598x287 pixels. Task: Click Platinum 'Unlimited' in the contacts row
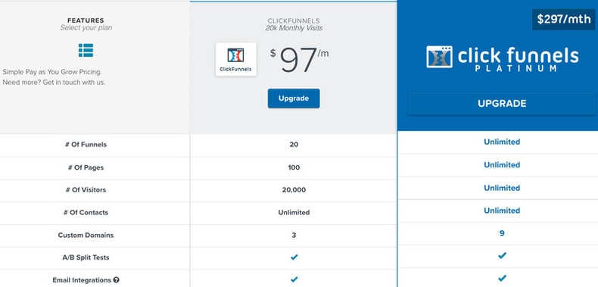(x=502, y=211)
